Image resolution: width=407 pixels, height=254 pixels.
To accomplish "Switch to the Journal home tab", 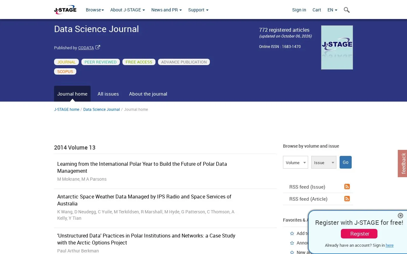I will (72, 94).
